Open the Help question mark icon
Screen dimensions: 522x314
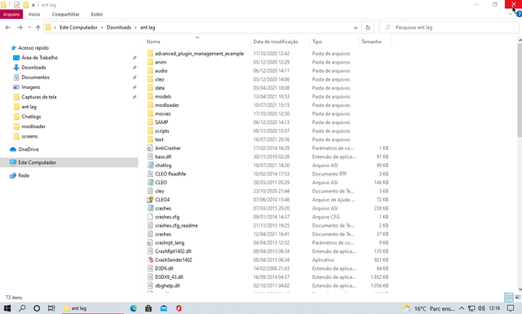(x=519, y=15)
